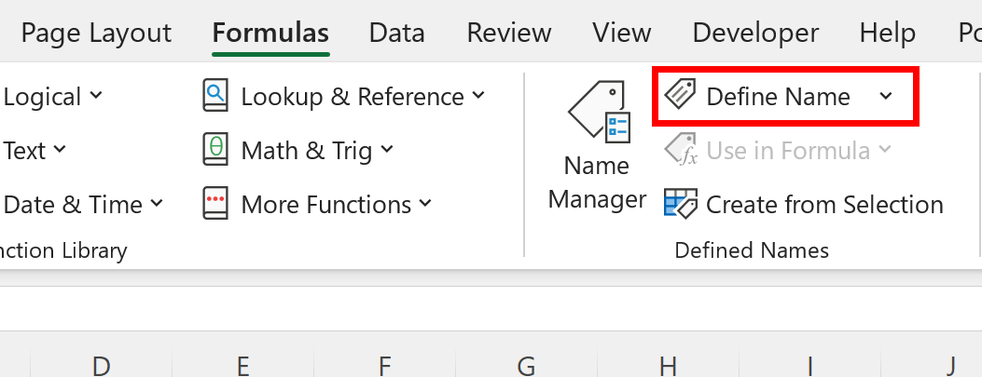Image resolution: width=982 pixels, height=377 pixels.
Task: Expand the More Functions dropdown
Action: tap(425, 203)
